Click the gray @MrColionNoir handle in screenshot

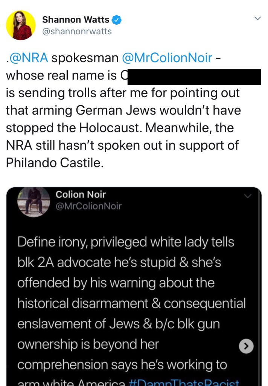(88, 206)
